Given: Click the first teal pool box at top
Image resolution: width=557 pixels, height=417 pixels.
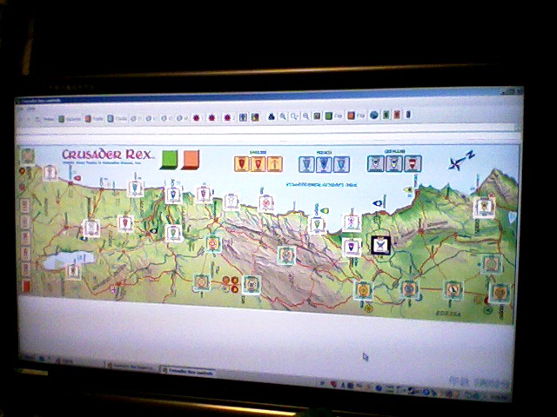Looking at the screenshot, I should pyautogui.click(x=375, y=164).
